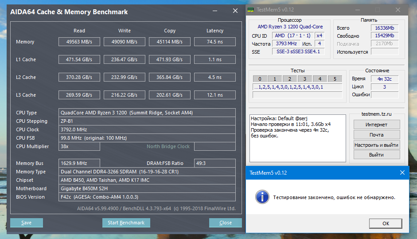
Task: Select test block 1 in TestMem5
Action: [275, 79]
